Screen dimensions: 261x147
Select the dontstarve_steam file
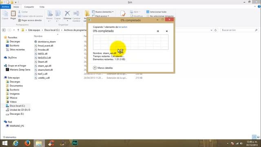45,42
